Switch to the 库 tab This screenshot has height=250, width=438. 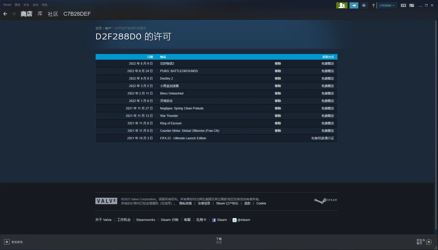tap(40, 14)
